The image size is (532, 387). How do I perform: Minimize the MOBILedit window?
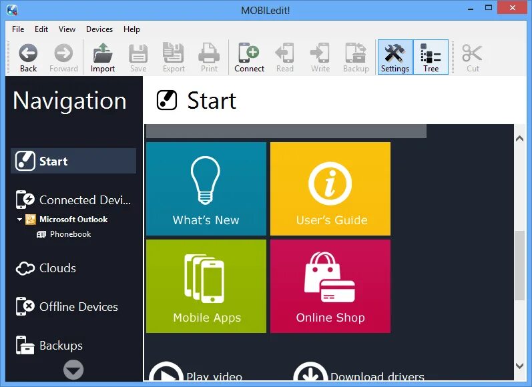click(471, 9)
